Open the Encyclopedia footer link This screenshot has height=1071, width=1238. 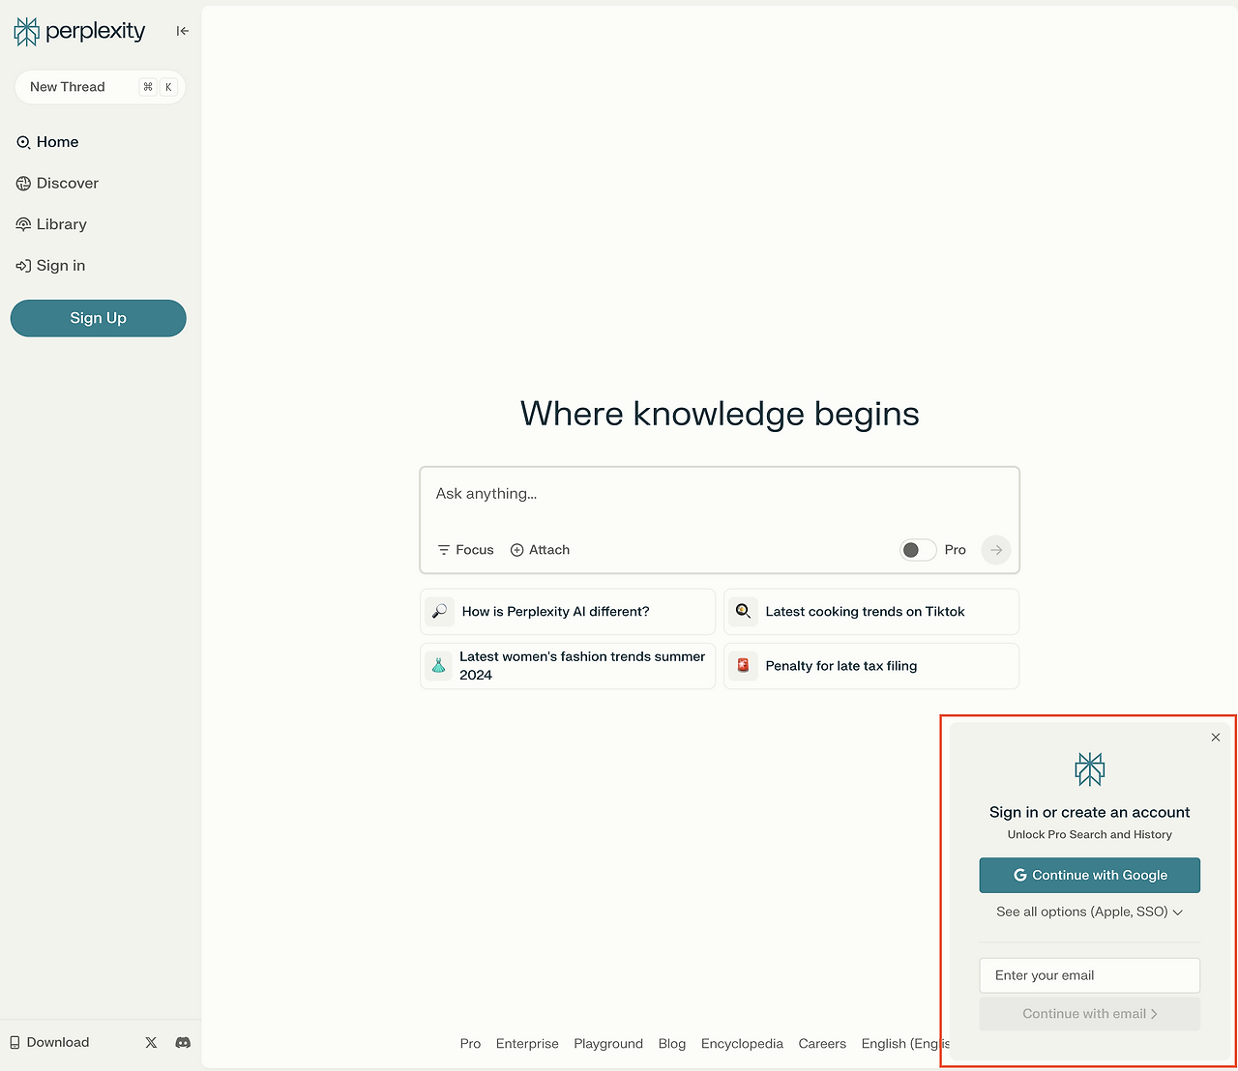click(742, 1044)
